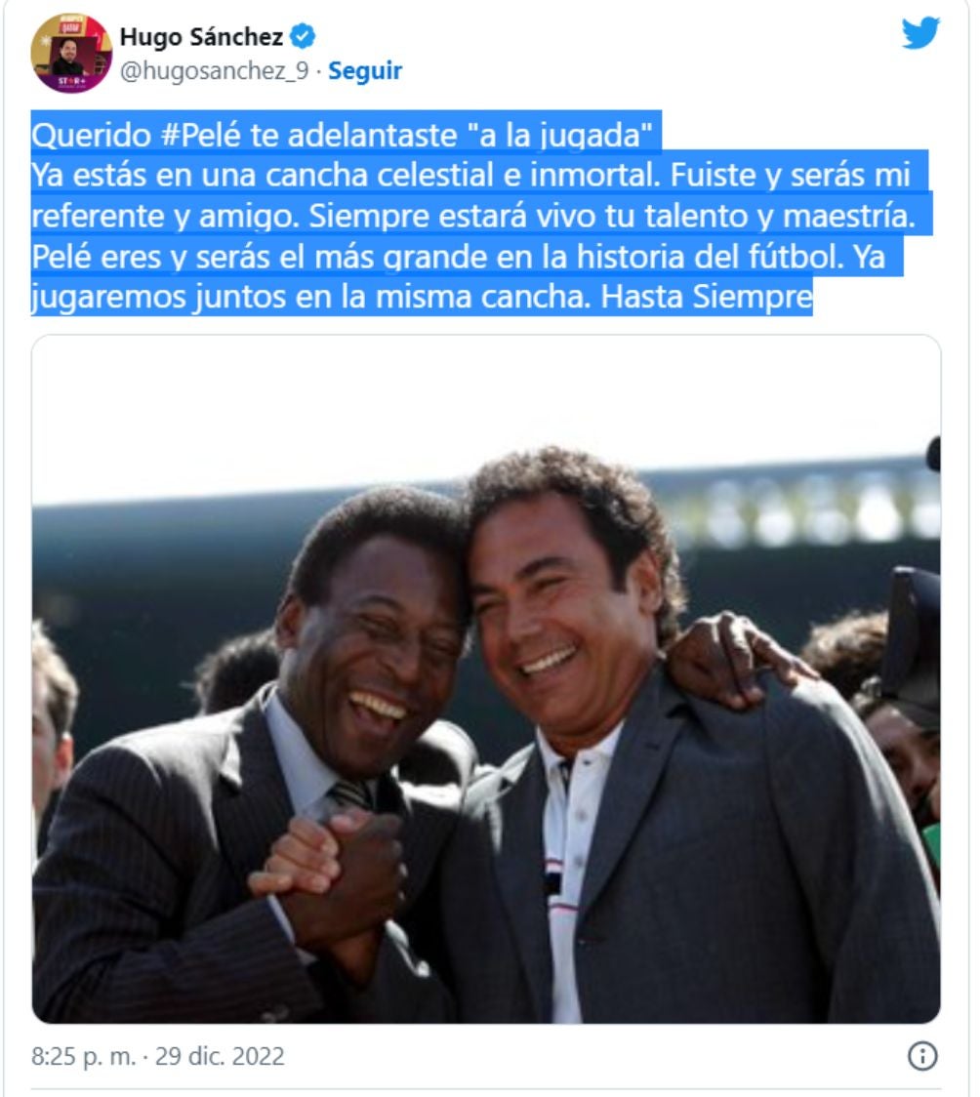Click the text "jugaremos juntos"
This screenshot has width=980, height=1097.
point(158,298)
